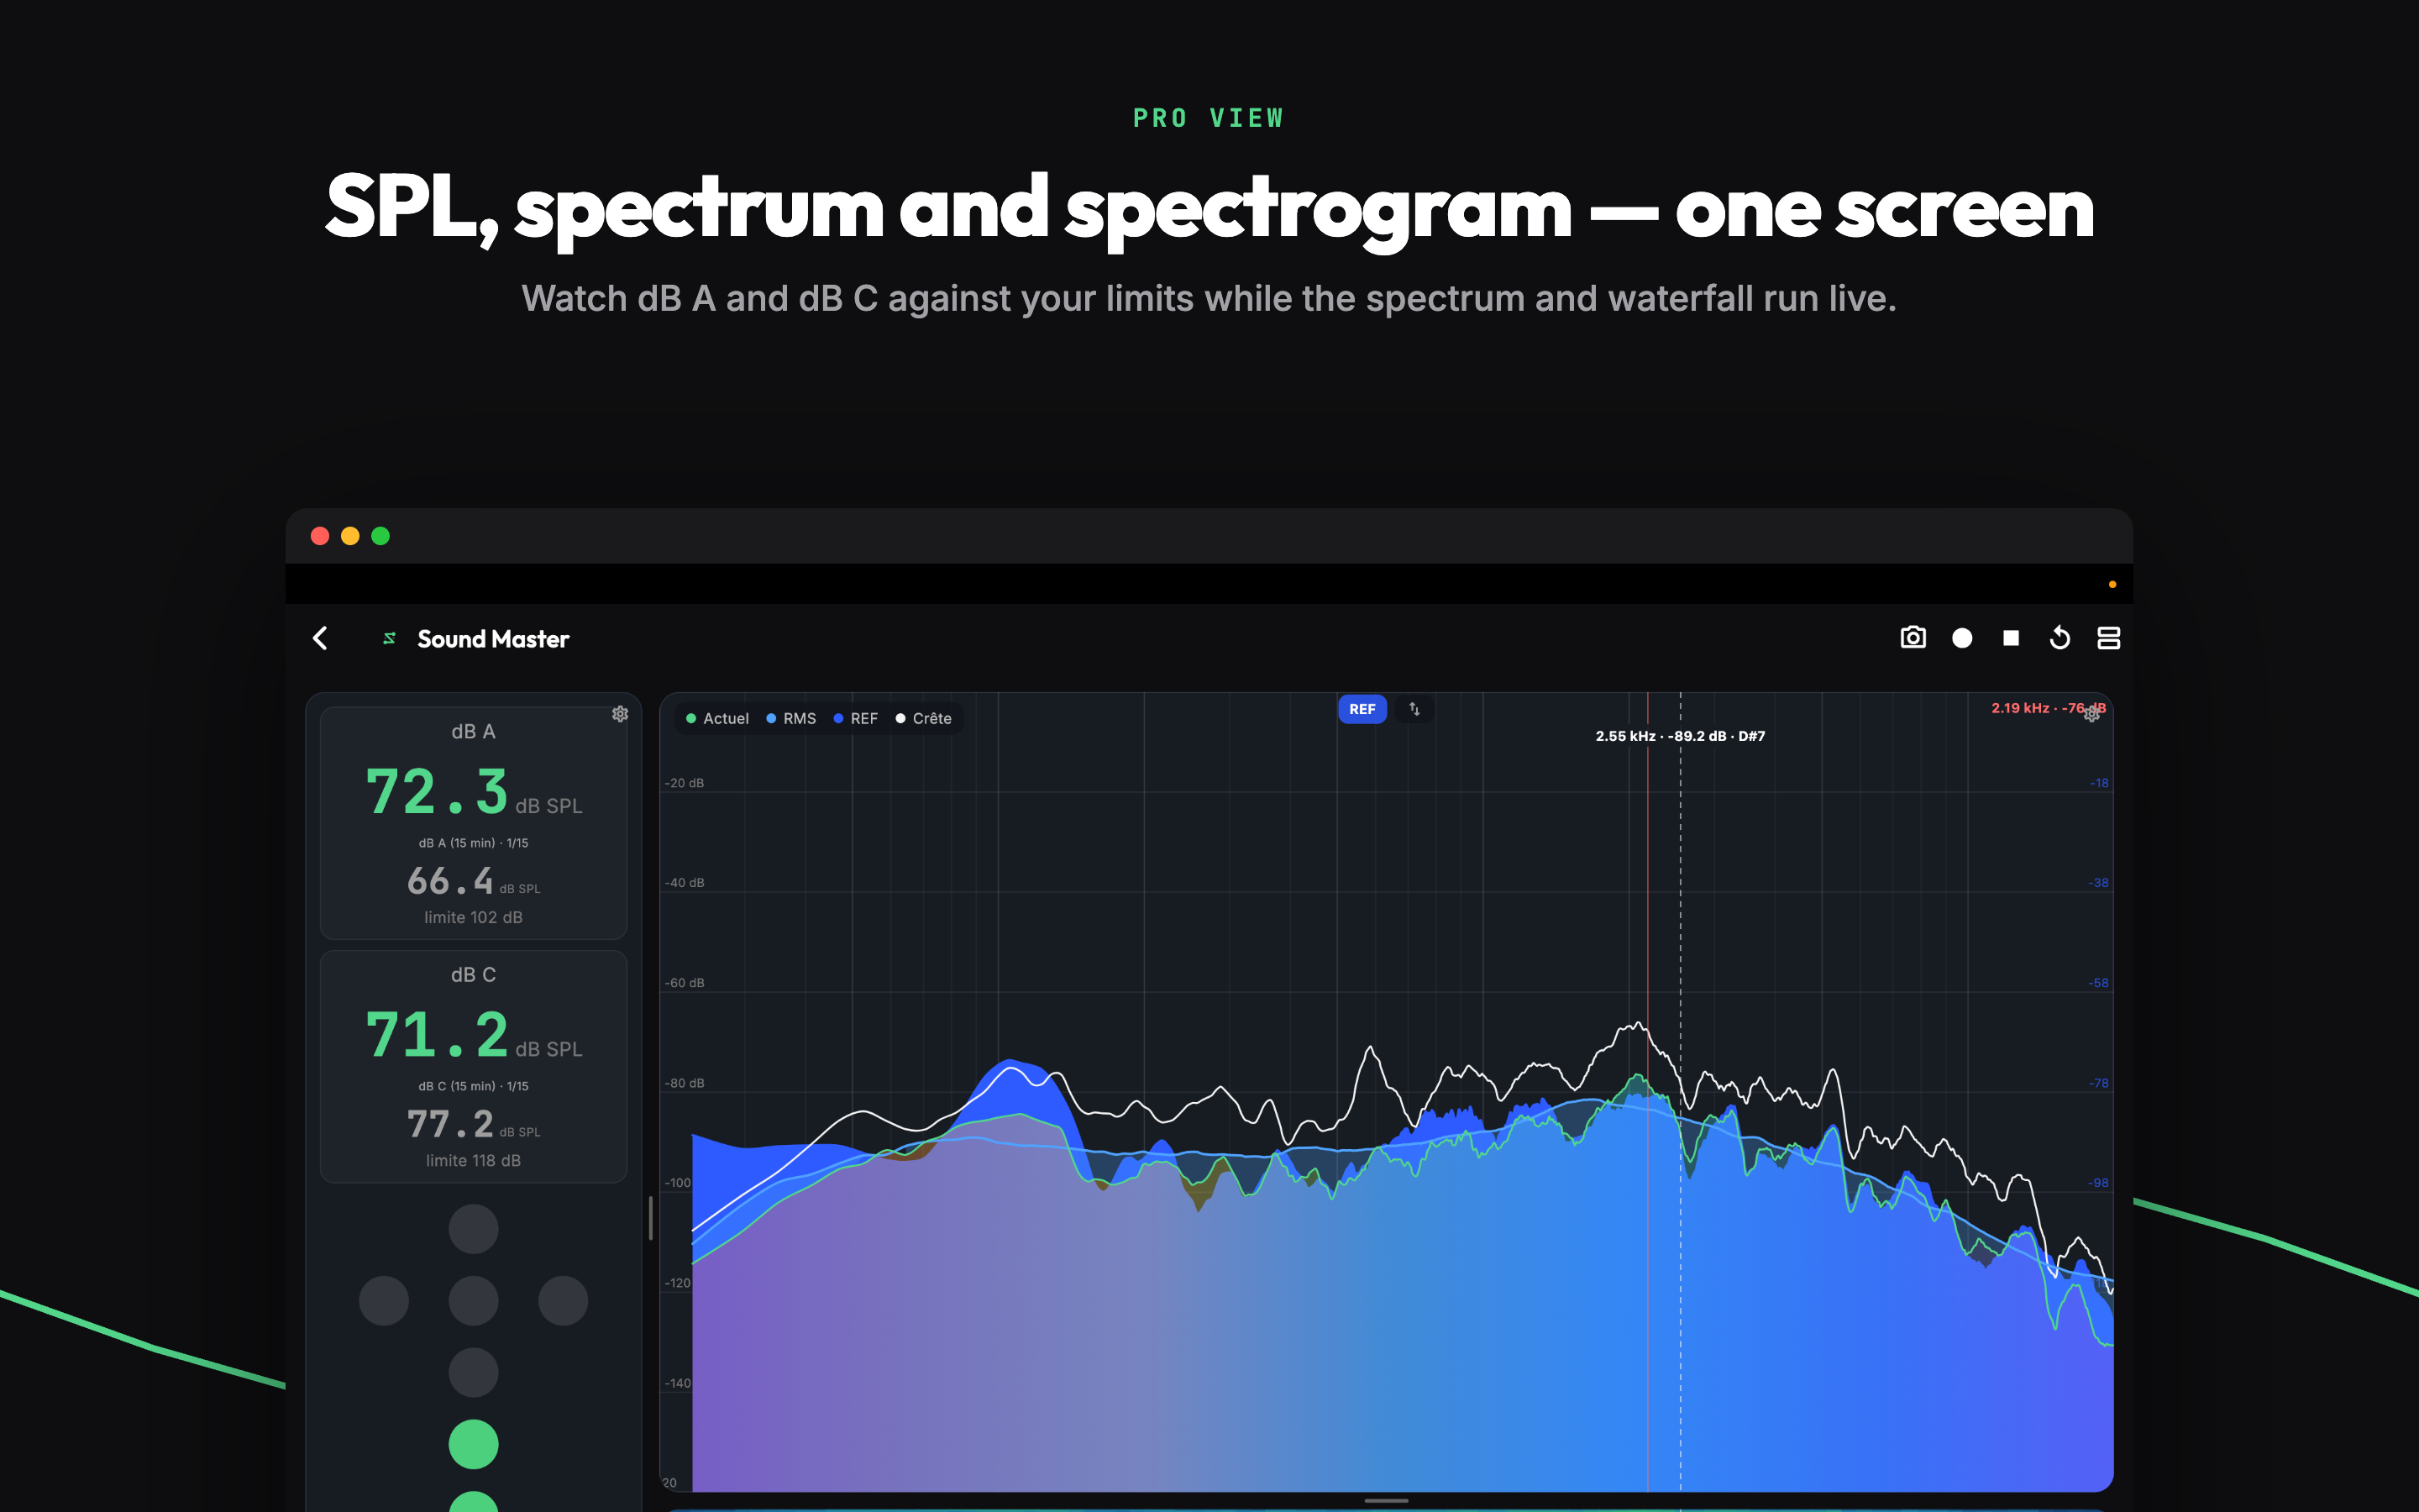Click the '2.55 kHz · -89.2 dB · D#7' cursor readout
The width and height of the screenshot is (2419, 1512).
(1679, 736)
